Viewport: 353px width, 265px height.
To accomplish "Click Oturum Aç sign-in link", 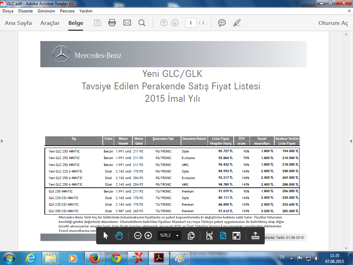I will (333, 23).
